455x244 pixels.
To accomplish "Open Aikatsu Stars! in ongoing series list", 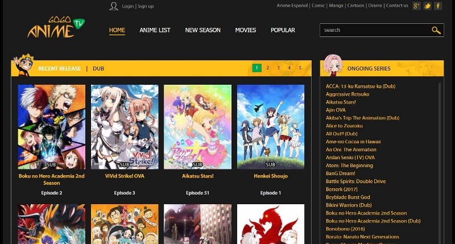I will point(341,102).
